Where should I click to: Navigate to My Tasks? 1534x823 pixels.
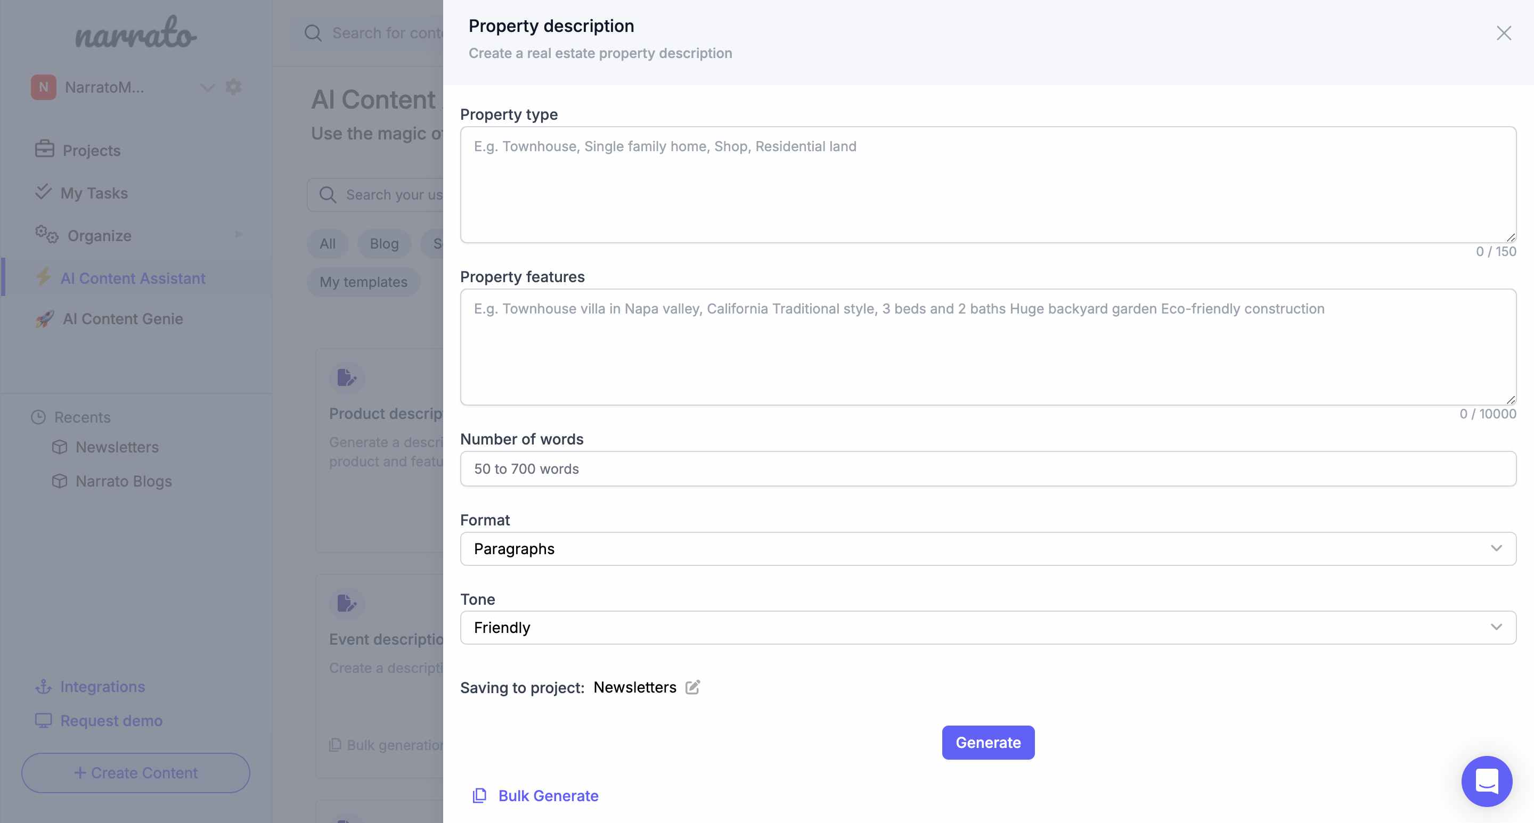coord(93,193)
